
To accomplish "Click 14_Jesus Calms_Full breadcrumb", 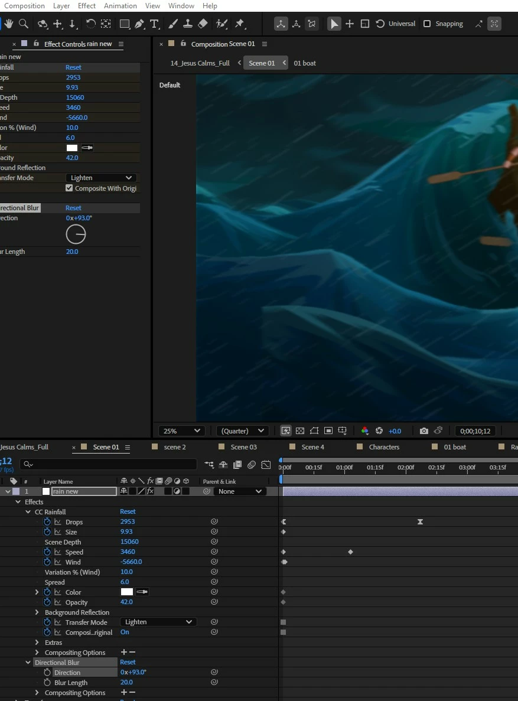I will [x=200, y=63].
